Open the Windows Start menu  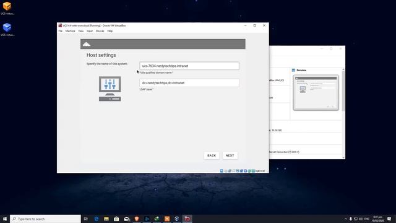(x=5, y=219)
